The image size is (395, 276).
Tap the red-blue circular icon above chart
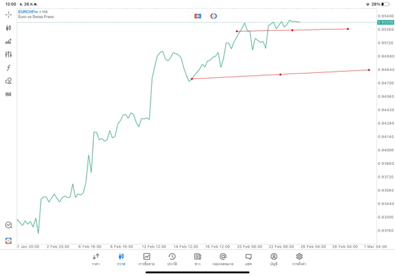(214, 16)
